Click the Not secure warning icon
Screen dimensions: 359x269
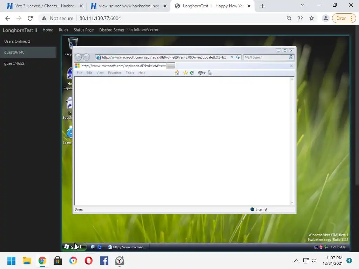[44, 18]
